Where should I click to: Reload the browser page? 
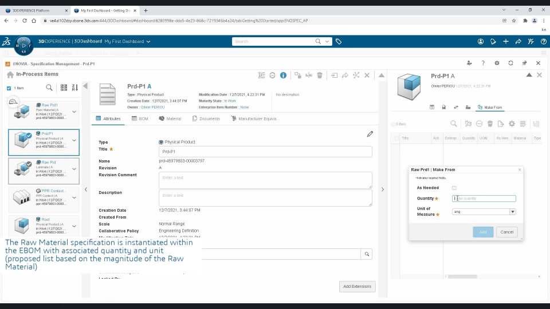(25, 21)
